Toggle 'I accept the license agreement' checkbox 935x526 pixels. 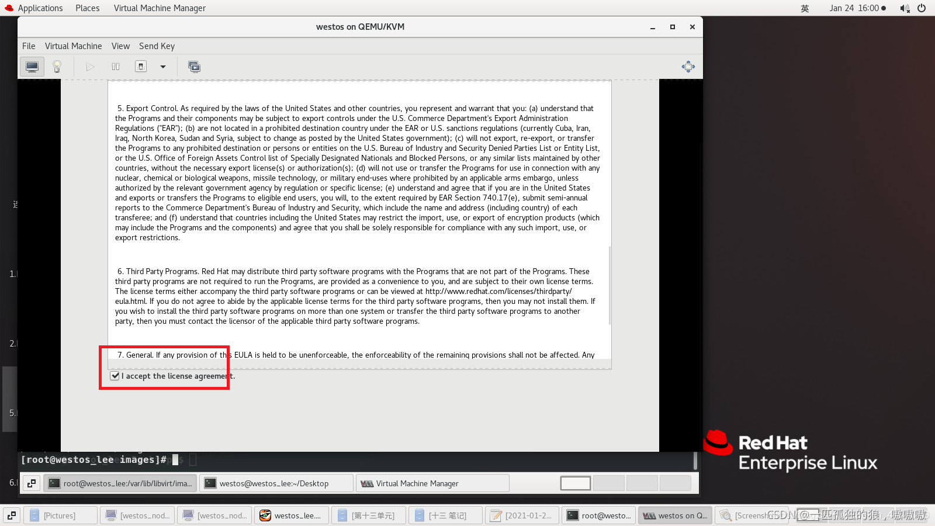115,376
